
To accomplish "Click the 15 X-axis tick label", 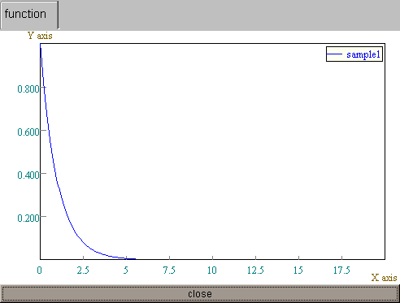I will pyautogui.click(x=298, y=270).
